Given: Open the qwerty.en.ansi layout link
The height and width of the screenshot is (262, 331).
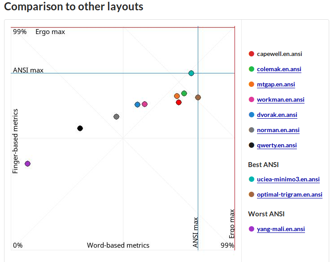Looking at the screenshot, I should (x=277, y=145).
